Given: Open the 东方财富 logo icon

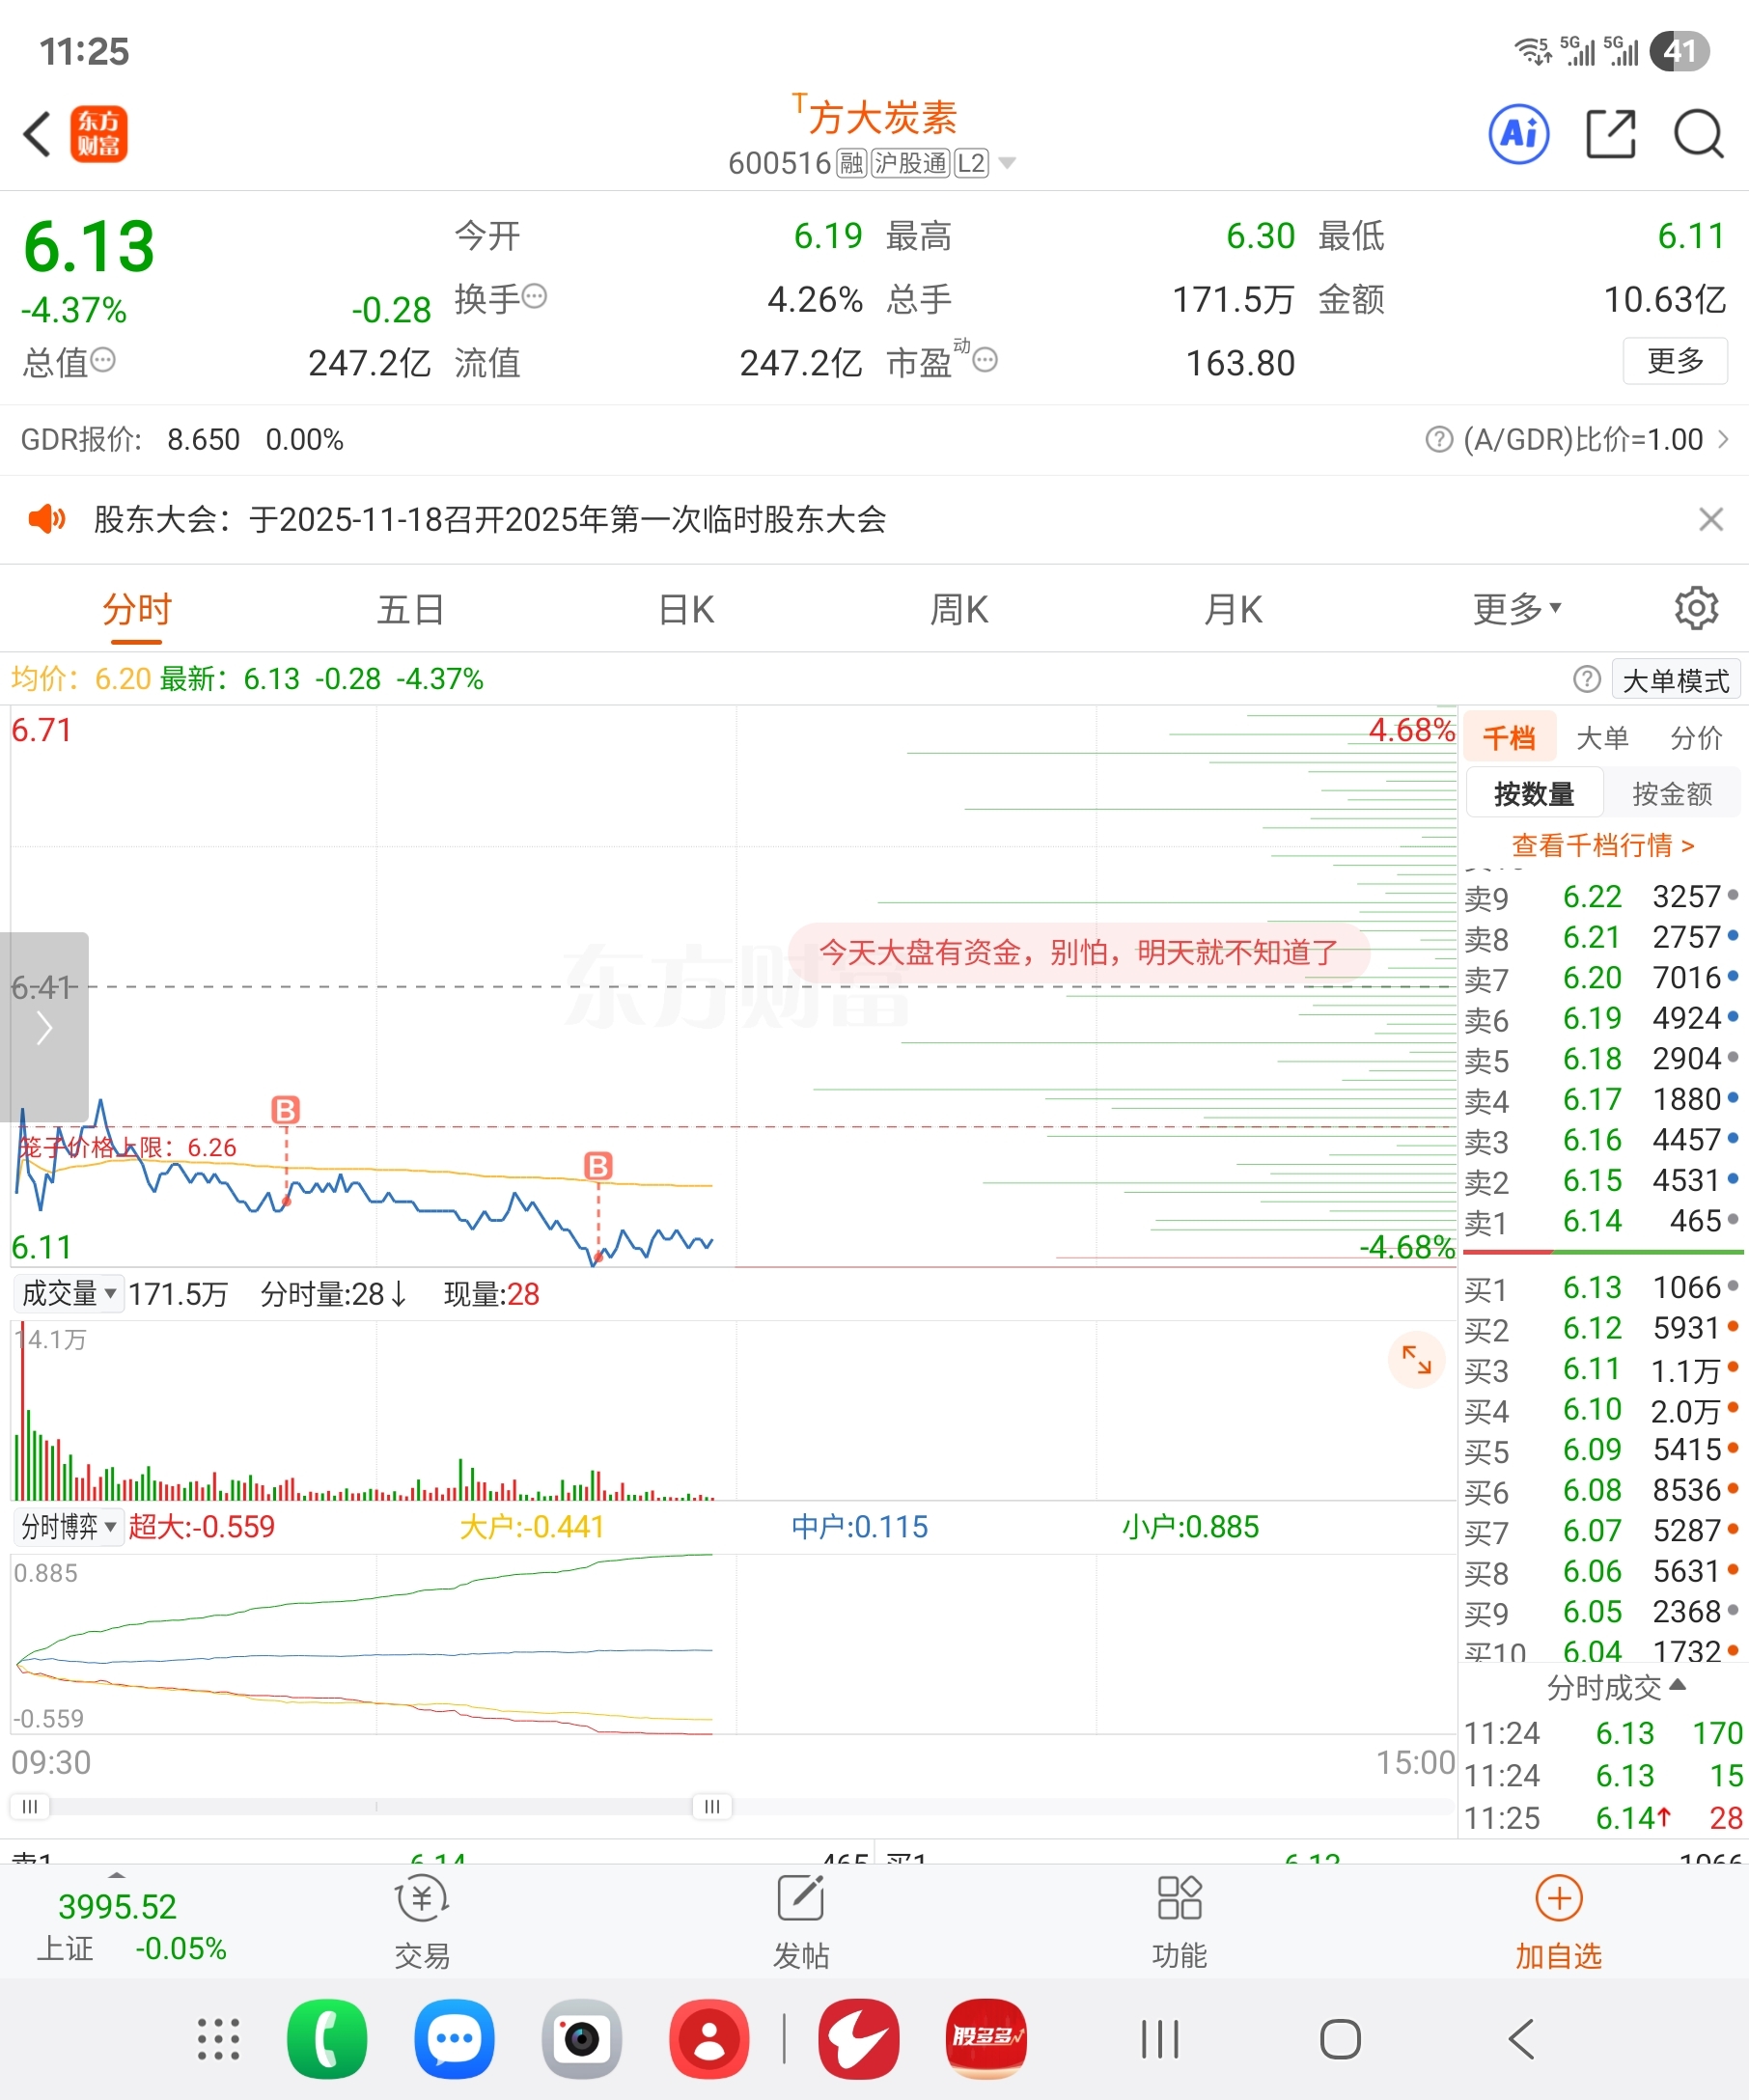Looking at the screenshot, I should point(98,134).
